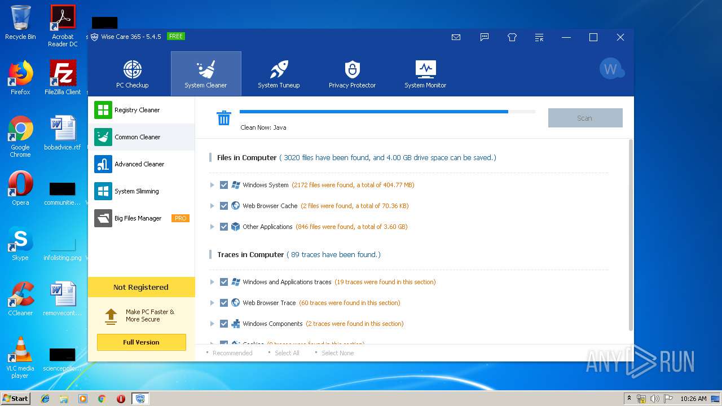722x406 pixels.
Task: Expand the Web Browser Cache row
Action: pyautogui.click(x=212, y=206)
